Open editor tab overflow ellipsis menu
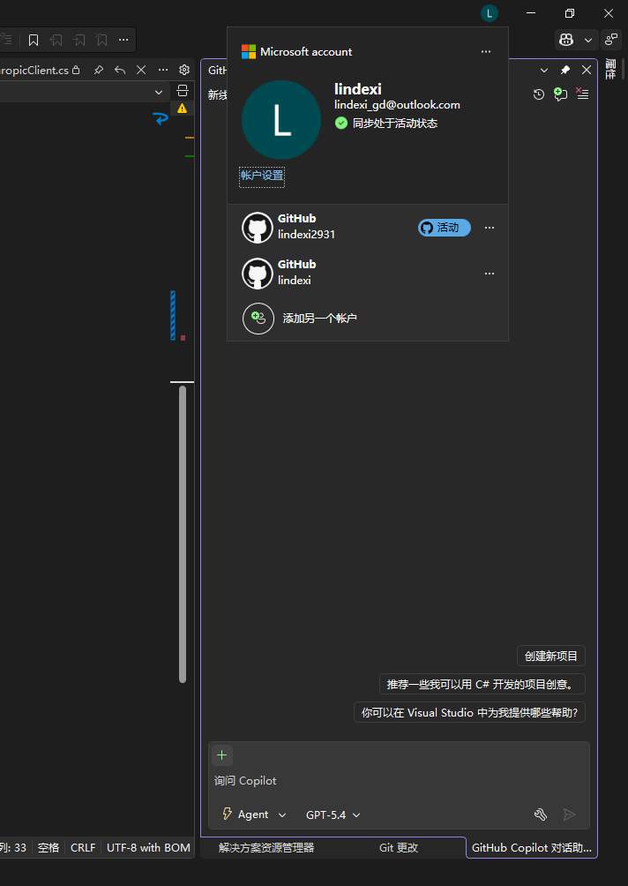Screen dimensions: 628x886 tap(163, 70)
